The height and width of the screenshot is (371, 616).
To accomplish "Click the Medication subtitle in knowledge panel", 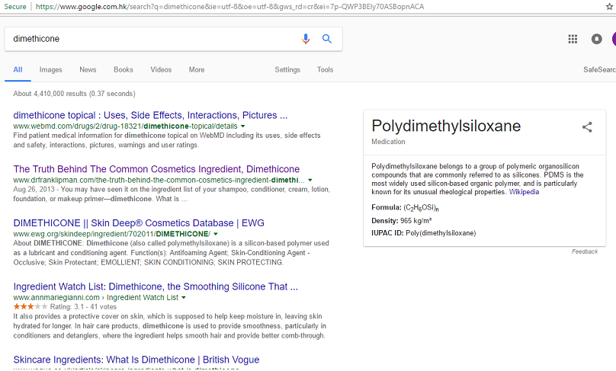I will point(388,142).
